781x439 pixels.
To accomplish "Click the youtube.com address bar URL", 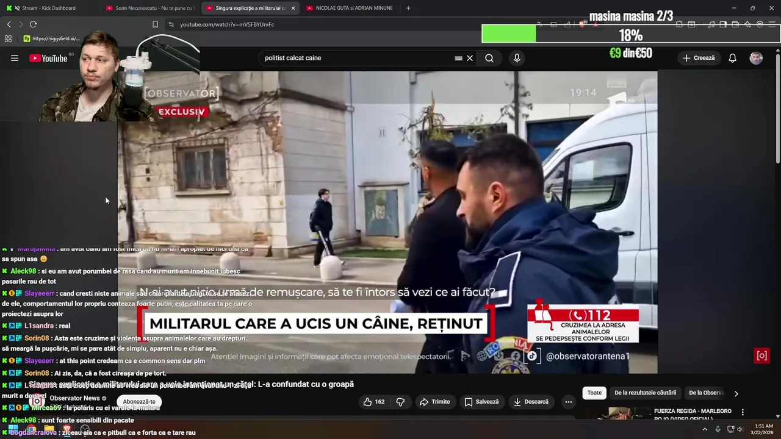I will click(227, 24).
